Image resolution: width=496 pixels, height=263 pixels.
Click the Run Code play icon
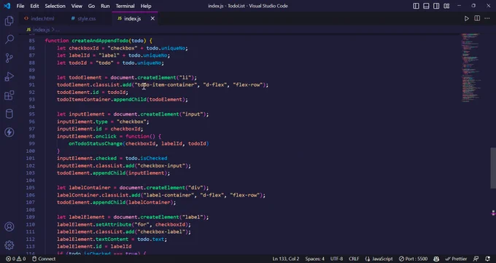(x=467, y=19)
